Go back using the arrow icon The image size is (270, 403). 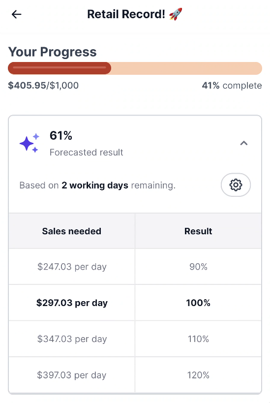16,14
